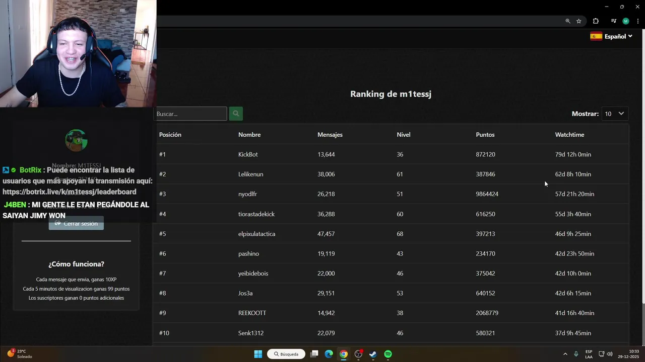Viewport: 645px width, 362px height.
Task: Select the name KickBot in row #1
Action: [248, 154]
